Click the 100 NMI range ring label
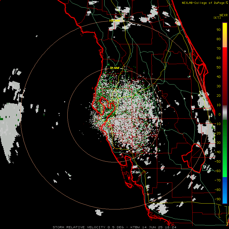 point(114,21)
